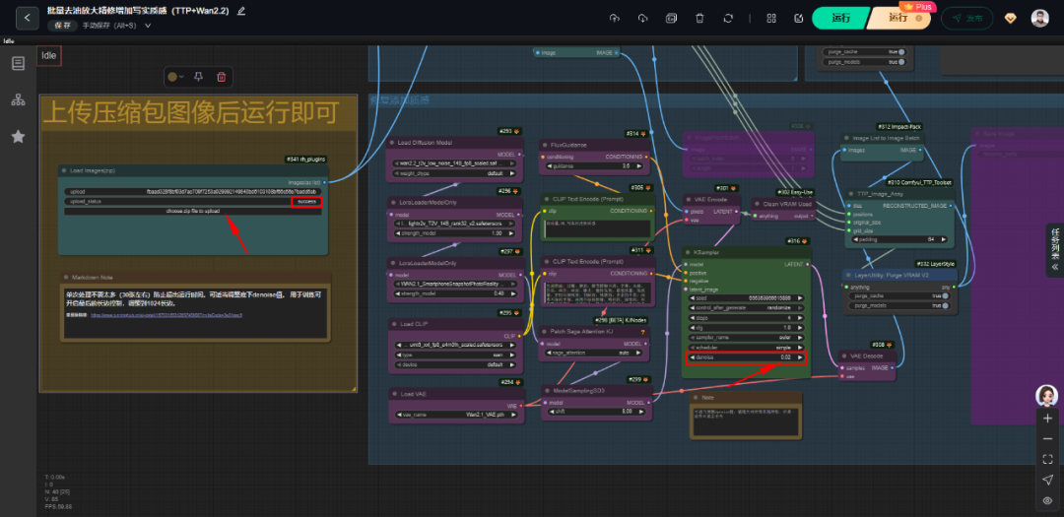Collapse the KSampler node via its title dot
The image size is (1064, 517).
coord(688,252)
